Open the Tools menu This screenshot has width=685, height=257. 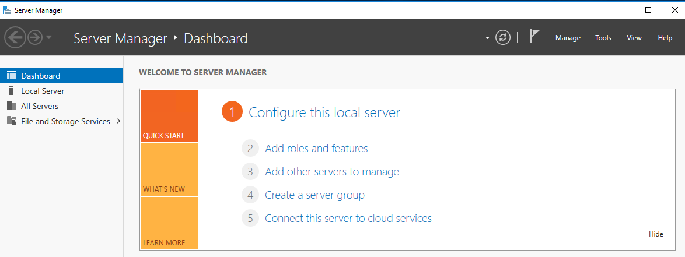[603, 38]
